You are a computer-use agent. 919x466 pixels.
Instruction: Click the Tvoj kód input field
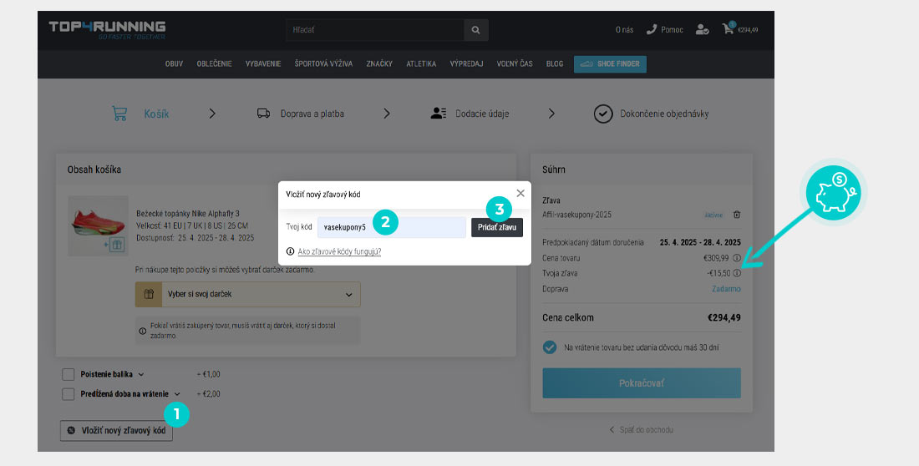391,227
